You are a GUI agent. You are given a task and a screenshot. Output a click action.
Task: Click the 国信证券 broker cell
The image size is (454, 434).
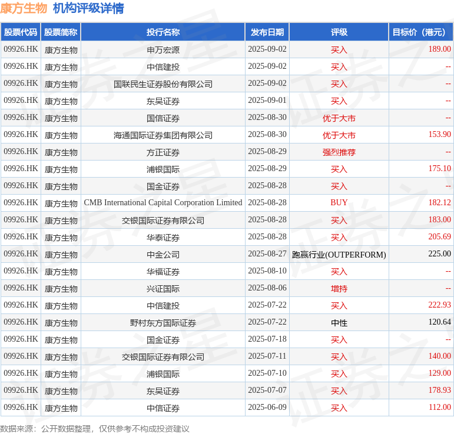tap(163, 118)
